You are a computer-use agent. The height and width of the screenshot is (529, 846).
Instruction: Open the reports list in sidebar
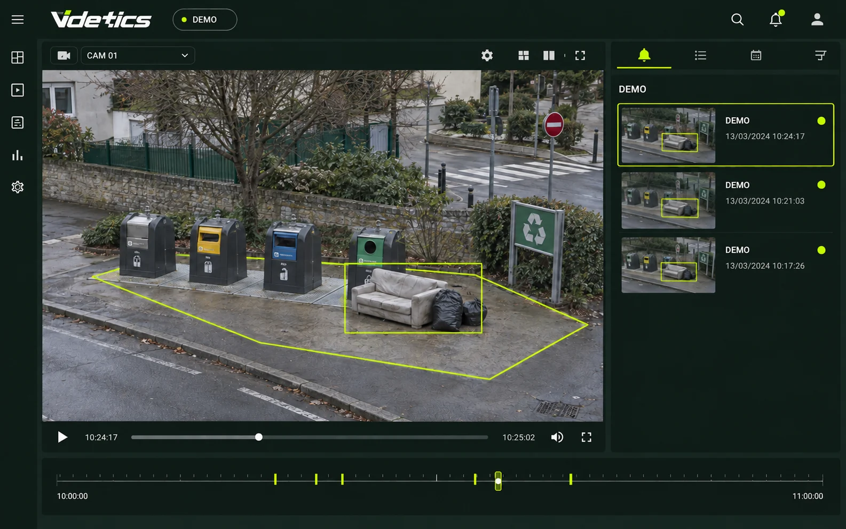click(x=18, y=123)
